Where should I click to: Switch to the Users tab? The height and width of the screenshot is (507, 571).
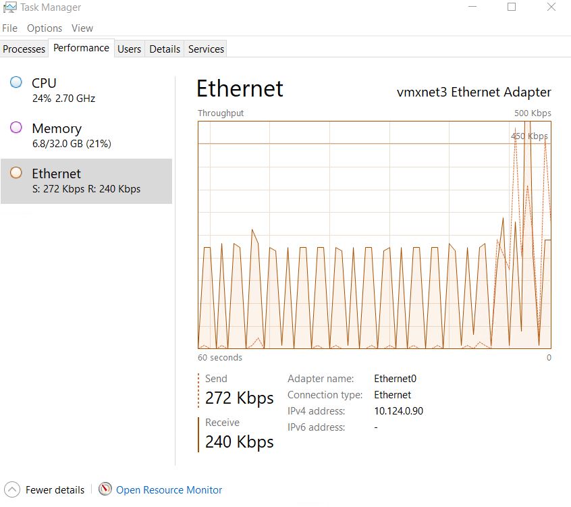(x=129, y=49)
